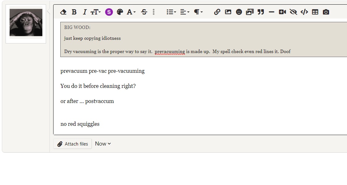Open the paragraph format menu
This screenshot has width=347, height=185.
pyautogui.click(x=198, y=12)
